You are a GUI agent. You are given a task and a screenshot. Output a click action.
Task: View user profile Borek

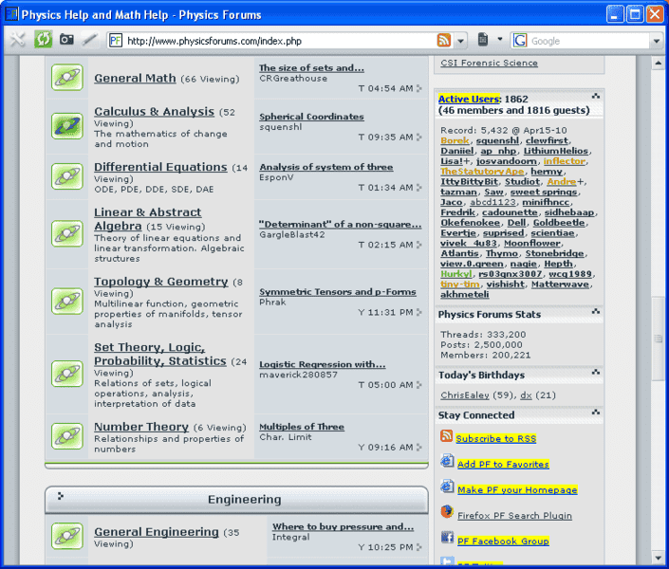455,140
